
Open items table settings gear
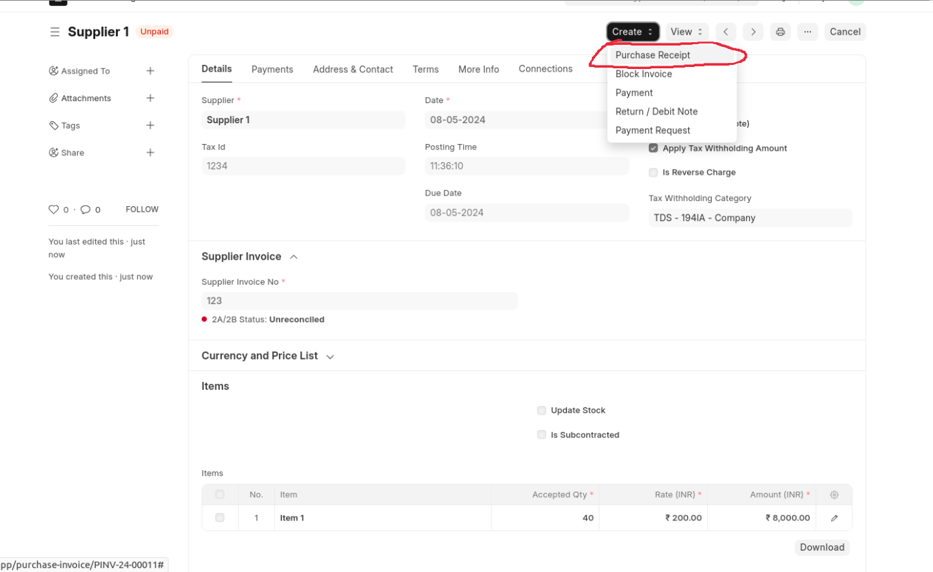click(x=834, y=495)
